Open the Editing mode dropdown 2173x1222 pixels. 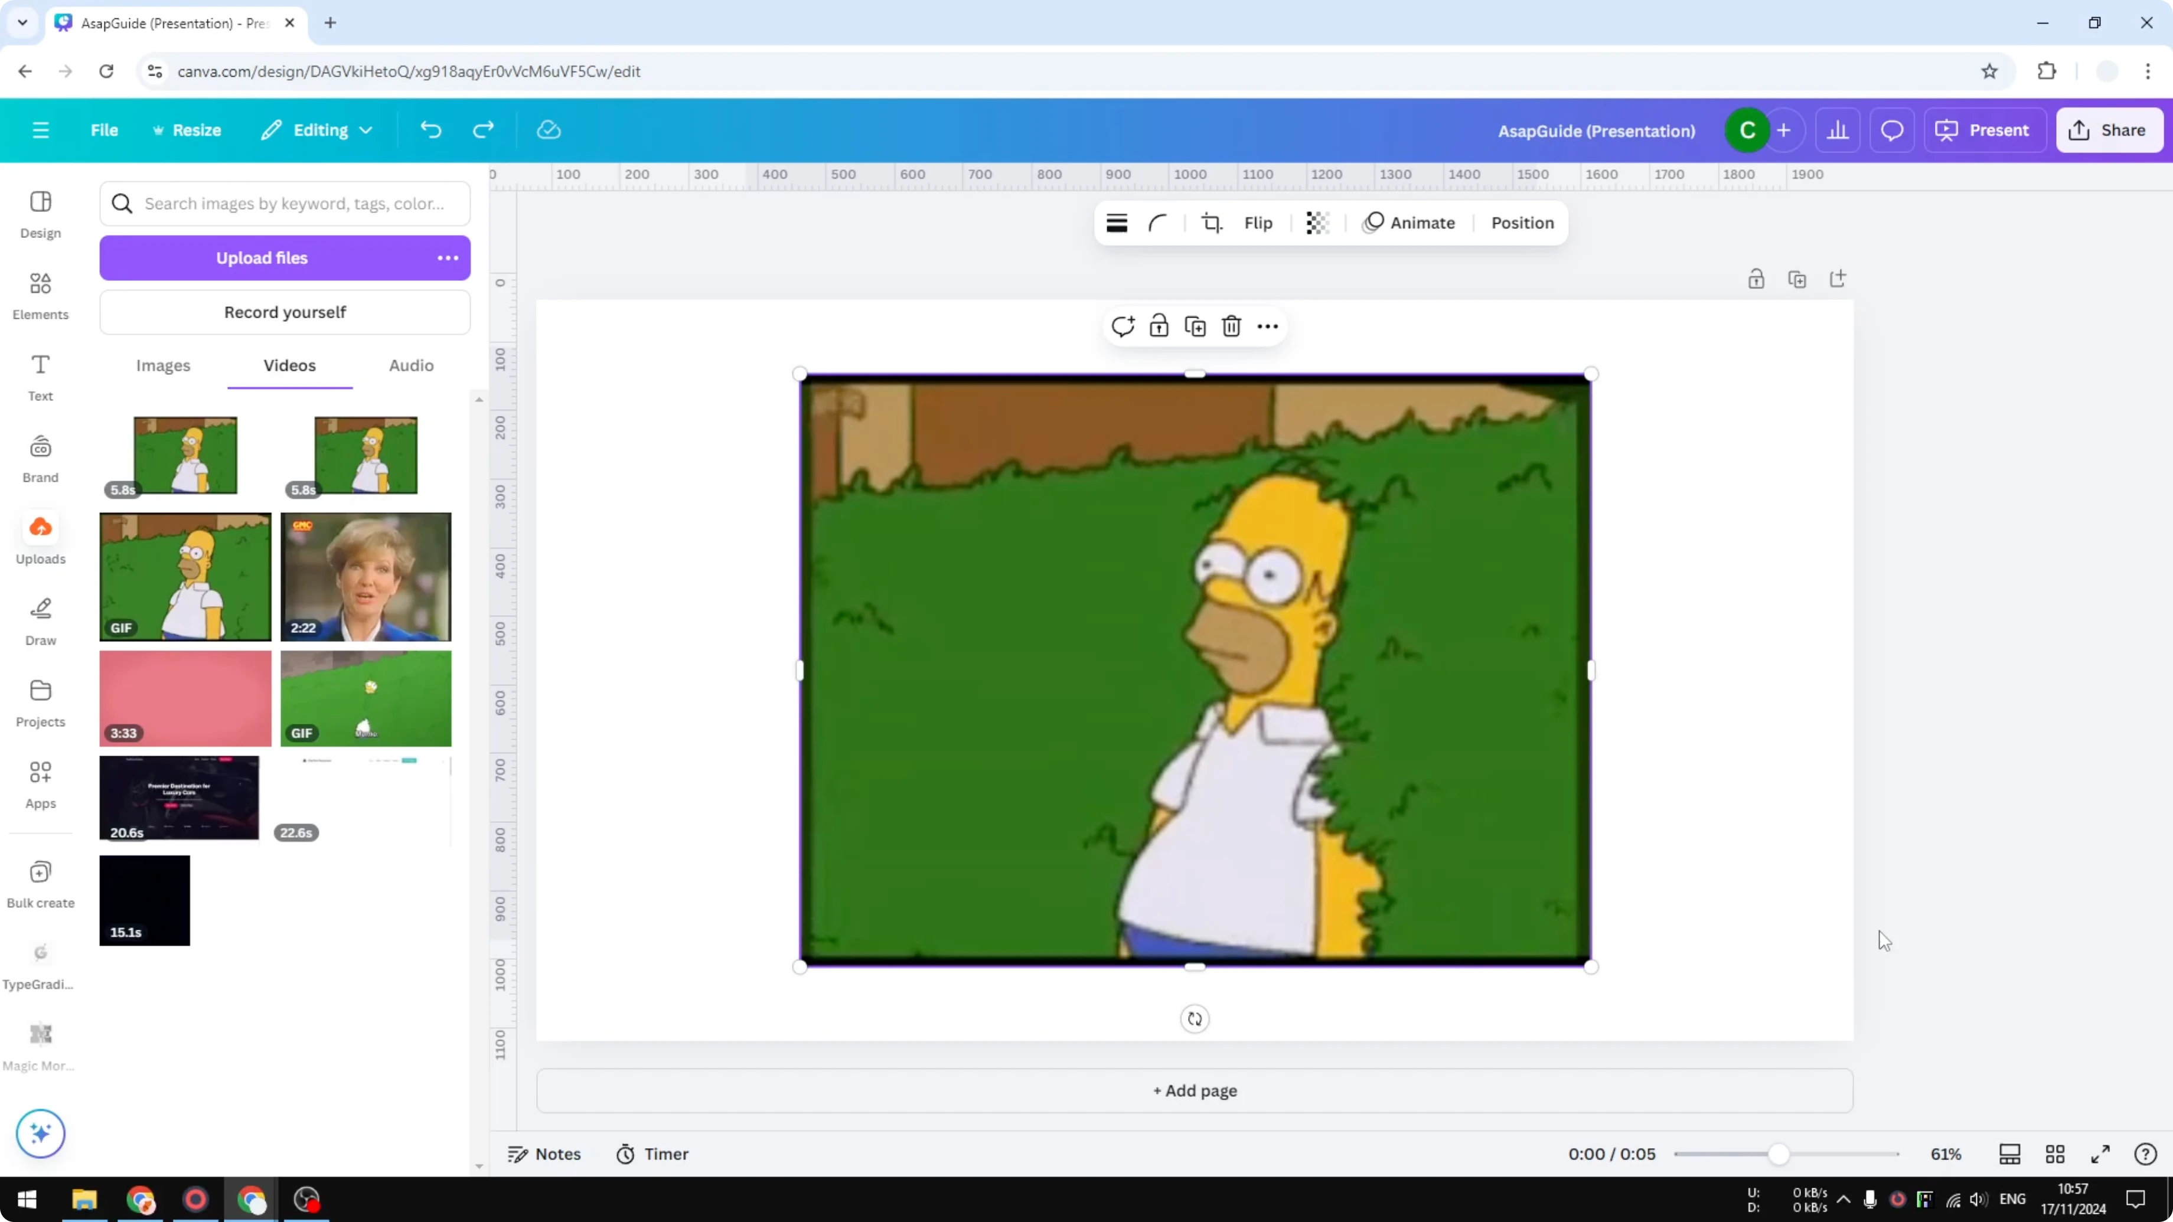point(317,130)
